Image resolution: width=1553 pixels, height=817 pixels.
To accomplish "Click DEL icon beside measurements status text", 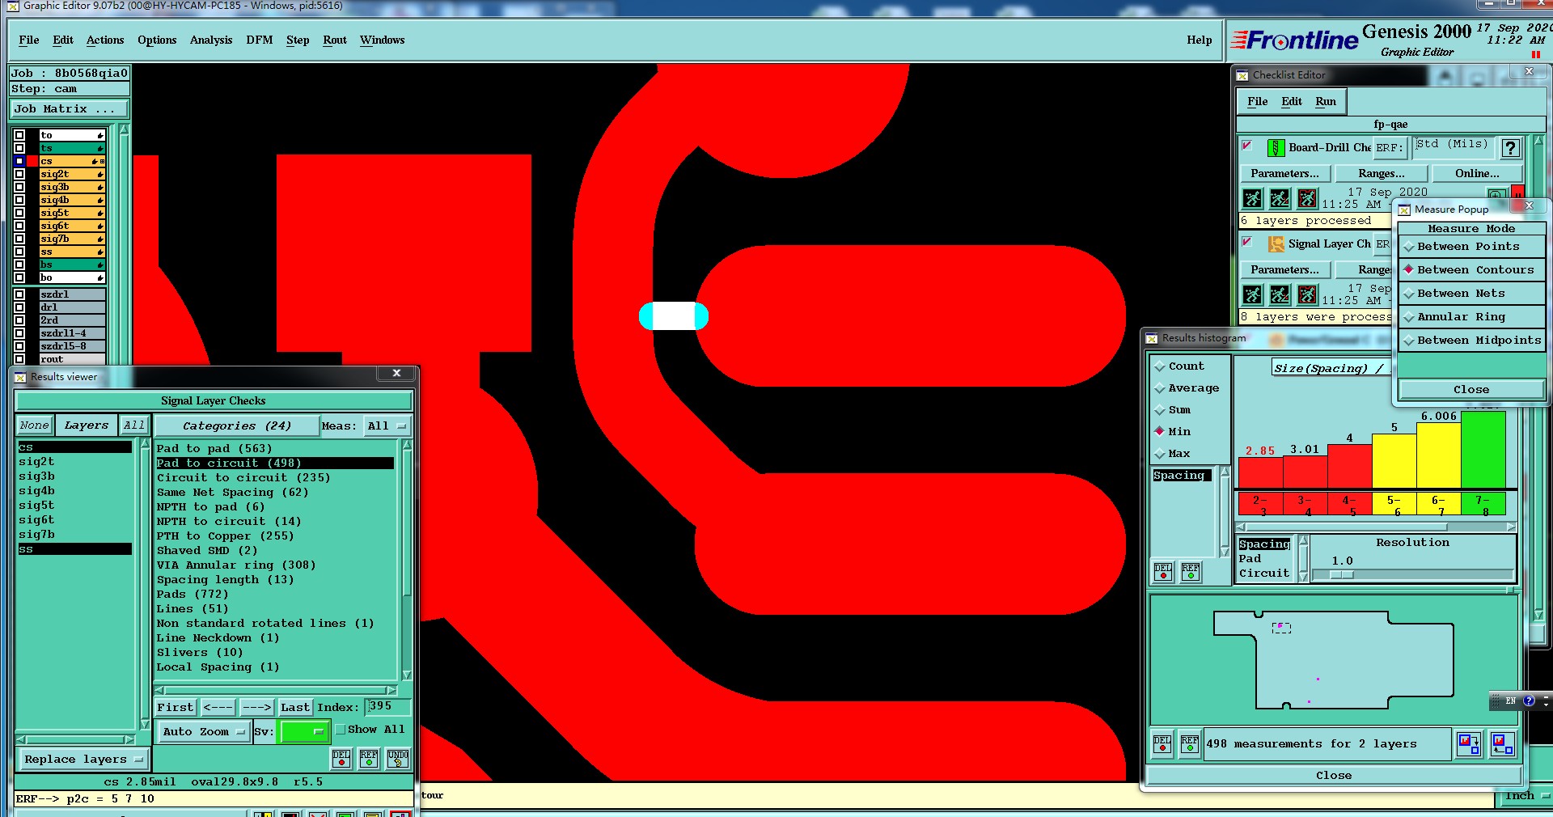I will 1162,743.
